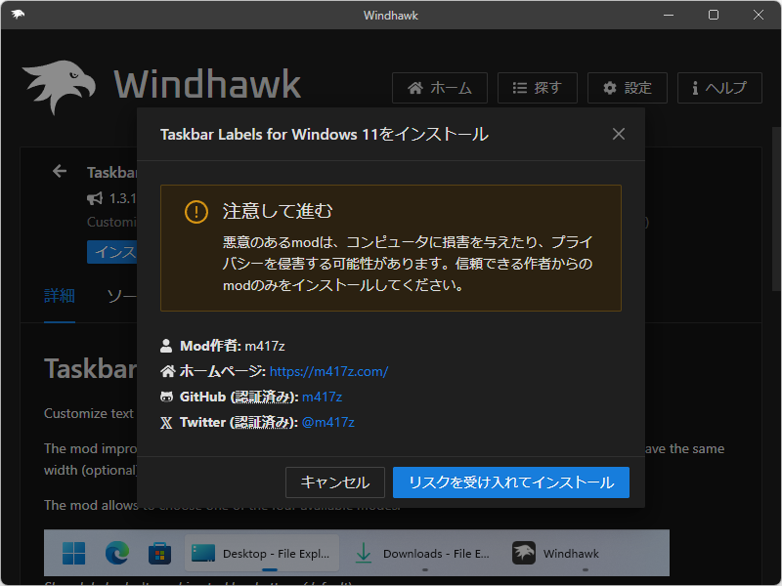Go back using the arrow near Taskbar title
Screen dimensions: 782x586
59,171
